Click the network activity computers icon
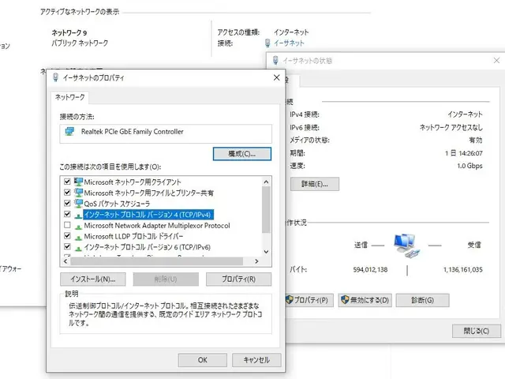Screen dimensions: 505x379 pos(406,246)
